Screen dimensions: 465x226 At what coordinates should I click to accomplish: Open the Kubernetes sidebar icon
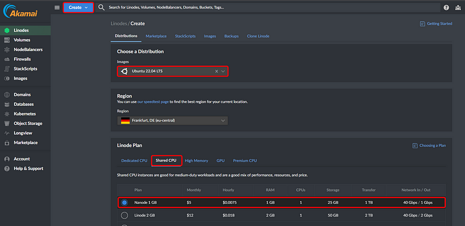click(x=7, y=114)
